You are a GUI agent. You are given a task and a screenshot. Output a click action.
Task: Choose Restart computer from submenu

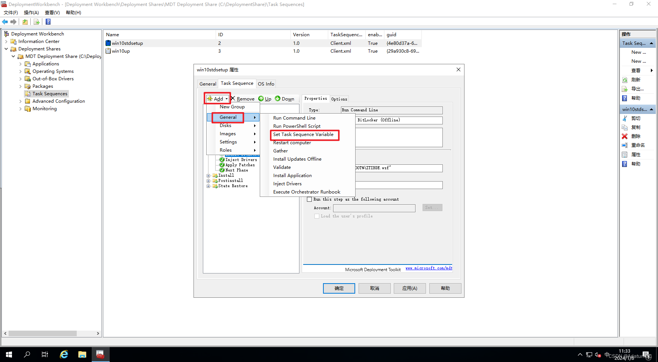click(x=292, y=143)
